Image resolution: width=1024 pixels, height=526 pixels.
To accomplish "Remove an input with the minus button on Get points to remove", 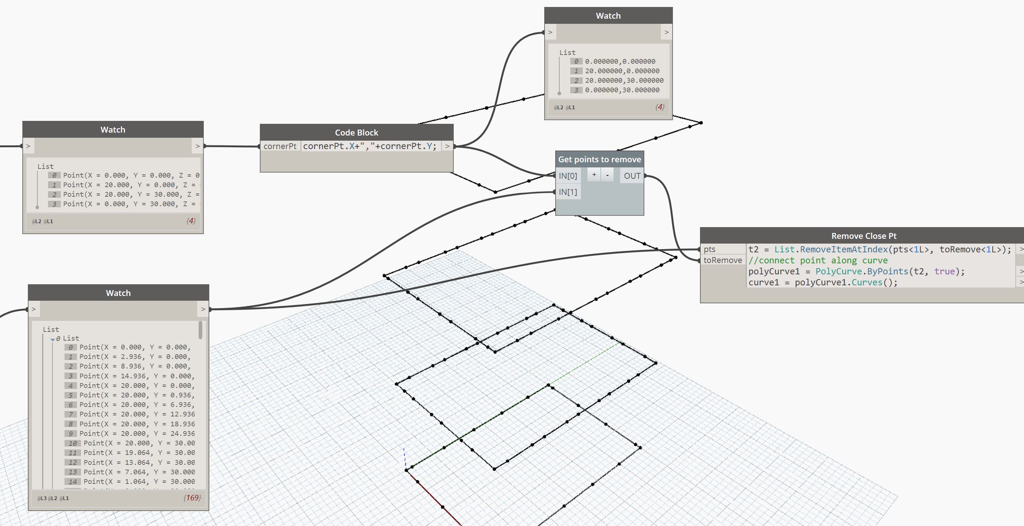I will pyautogui.click(x=607, y=175).
